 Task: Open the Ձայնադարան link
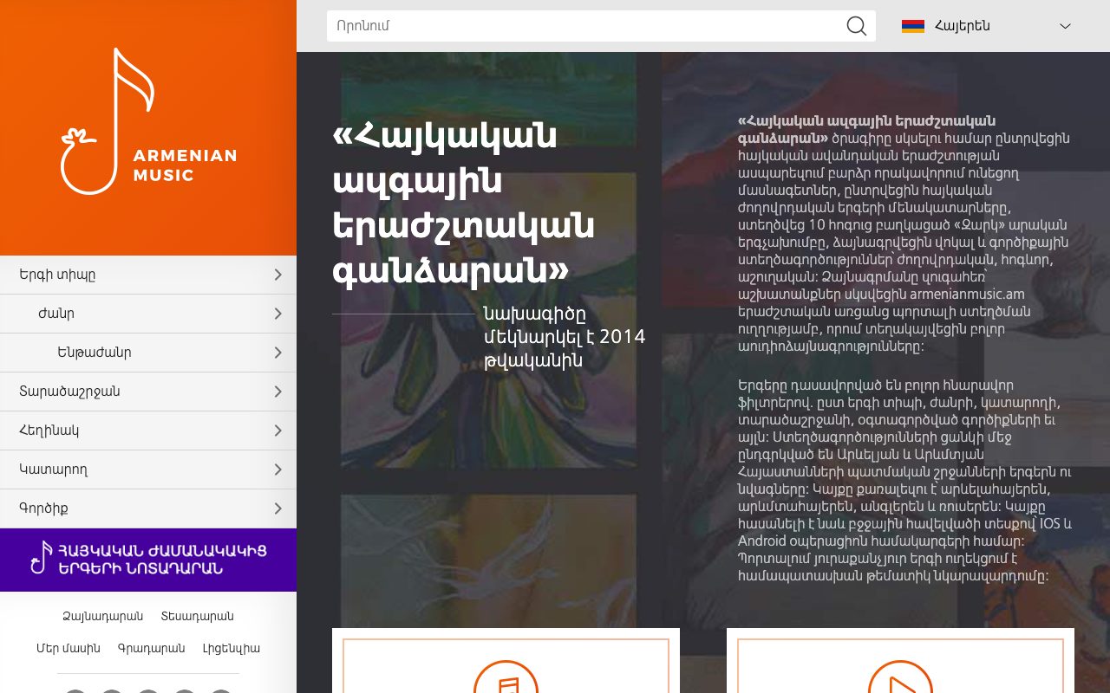click(102, 617)
